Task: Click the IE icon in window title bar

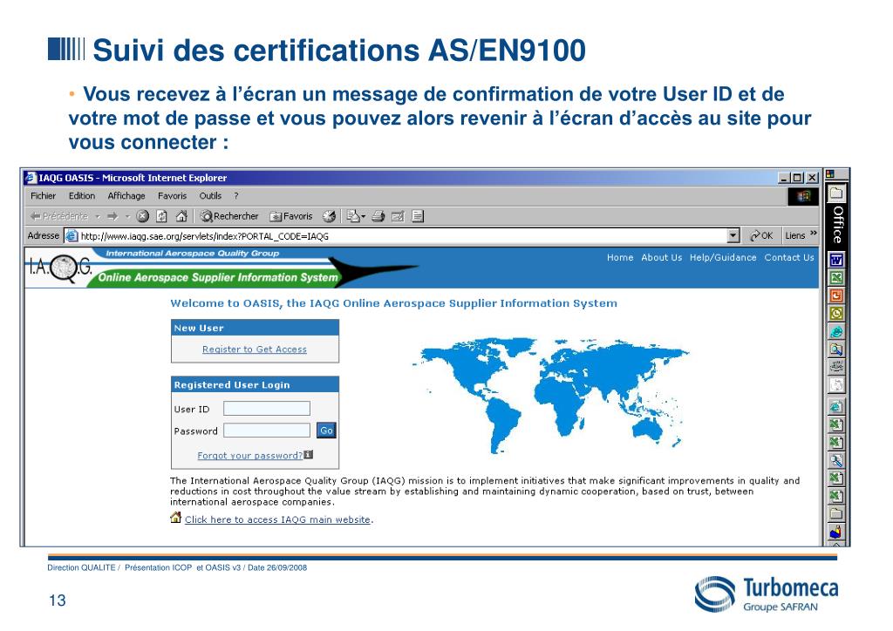Action: 31,178
